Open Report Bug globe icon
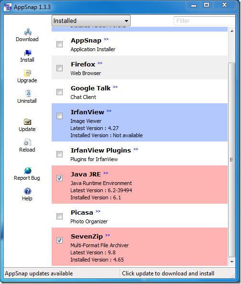The height and width of the screenshot is (284, 241). tap(28, 171)
